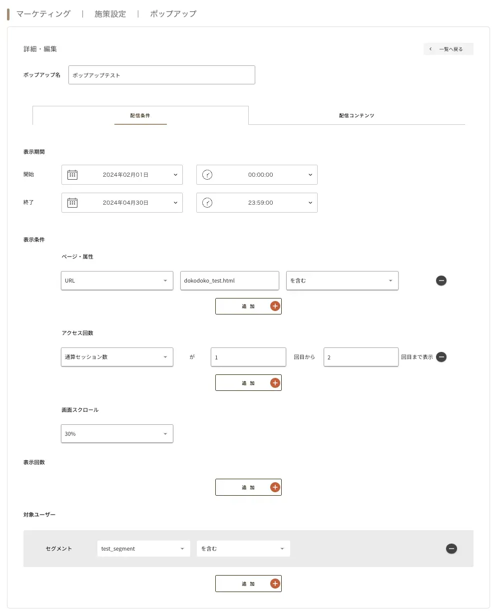Click the ポップアップテスト name field
496x616 pixels.
point(161,74)
